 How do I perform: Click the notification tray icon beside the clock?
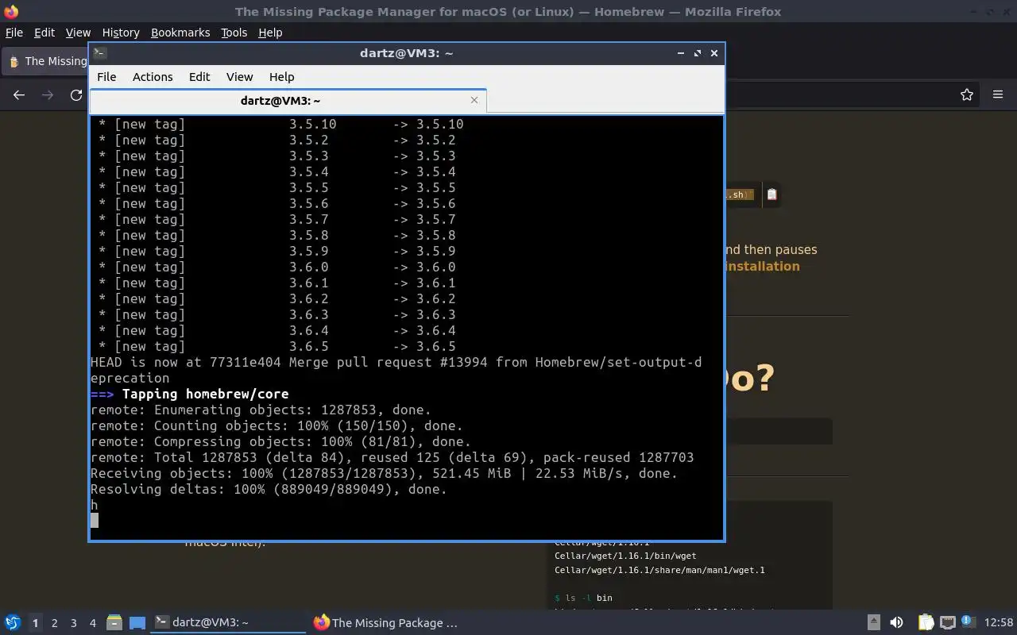pyautogui.click(x=968, y=622)
